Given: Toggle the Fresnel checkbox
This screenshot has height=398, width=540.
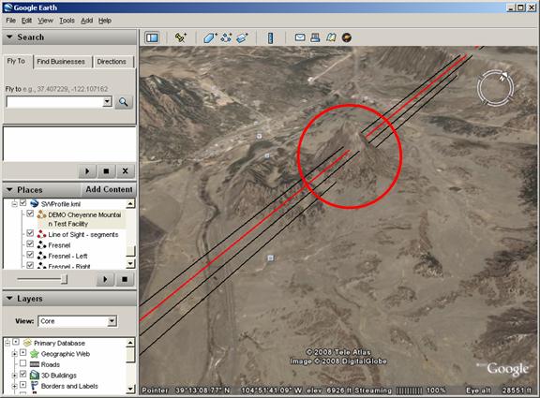Looking at the screenshot, I should (30, 244).
